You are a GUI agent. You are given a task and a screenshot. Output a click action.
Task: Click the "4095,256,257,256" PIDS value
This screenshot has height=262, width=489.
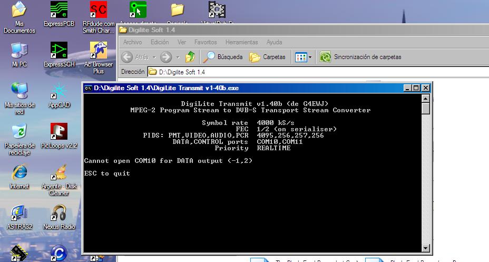point(290,135)
